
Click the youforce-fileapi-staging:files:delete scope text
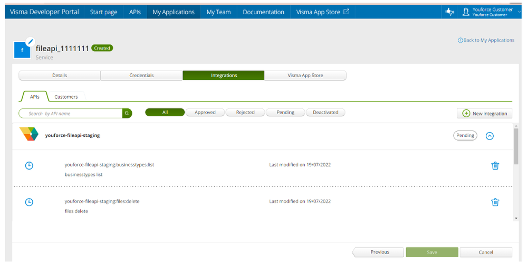click(102, 201)
